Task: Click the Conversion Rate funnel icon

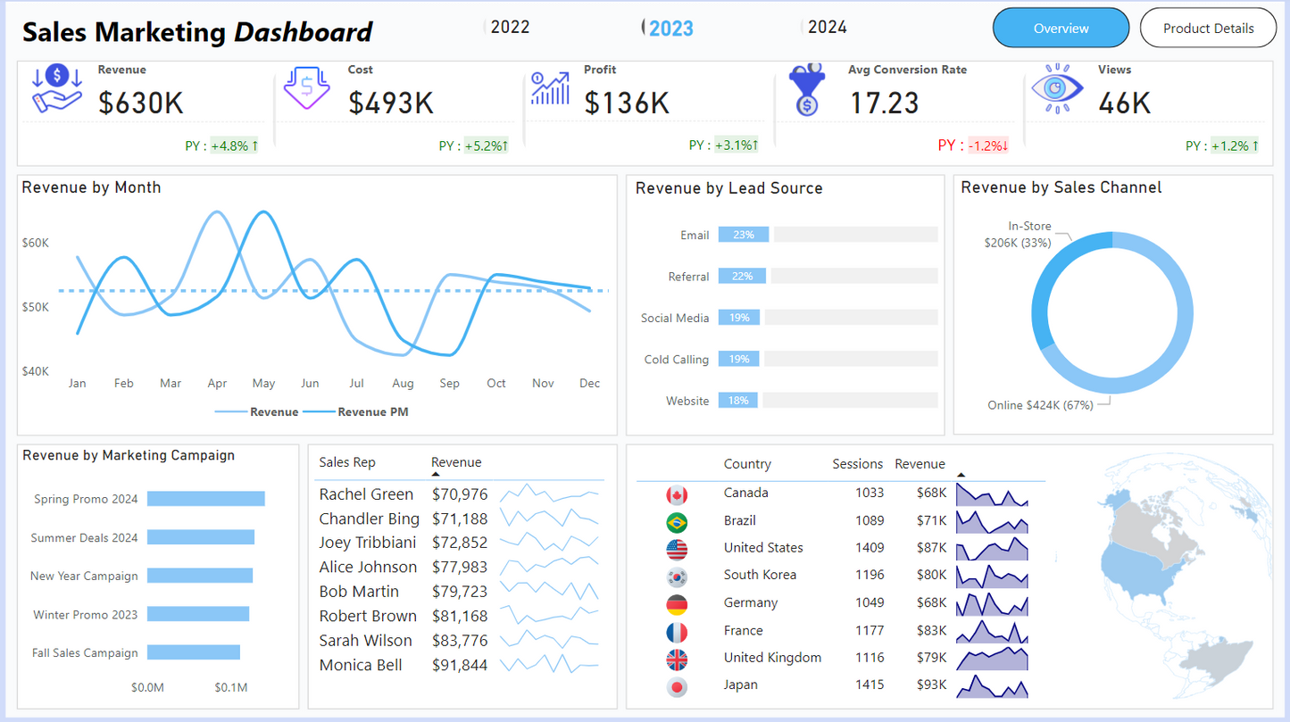Action: [x=806, y=90]
